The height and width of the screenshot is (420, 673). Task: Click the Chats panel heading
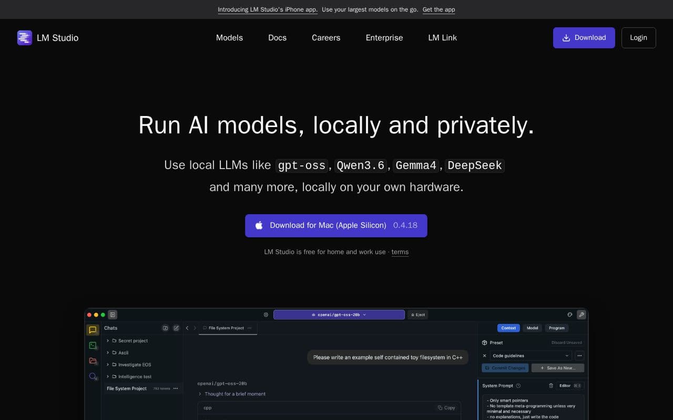click(111, 328)
